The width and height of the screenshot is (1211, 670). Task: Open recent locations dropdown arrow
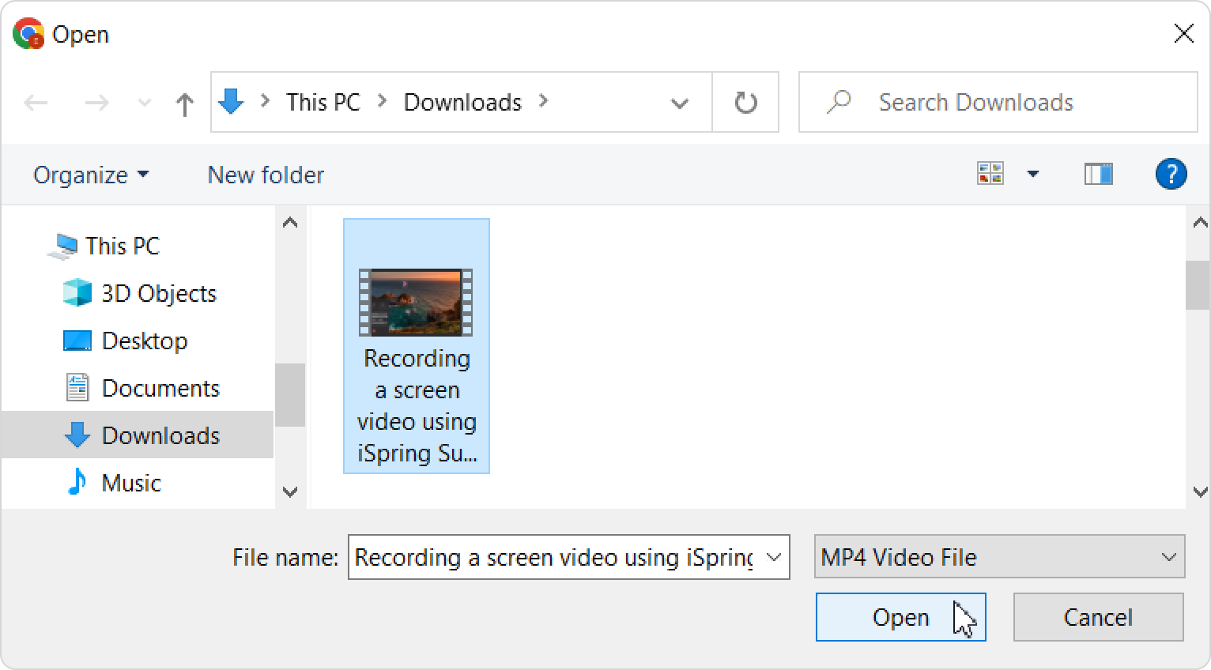tap(144, 103)
